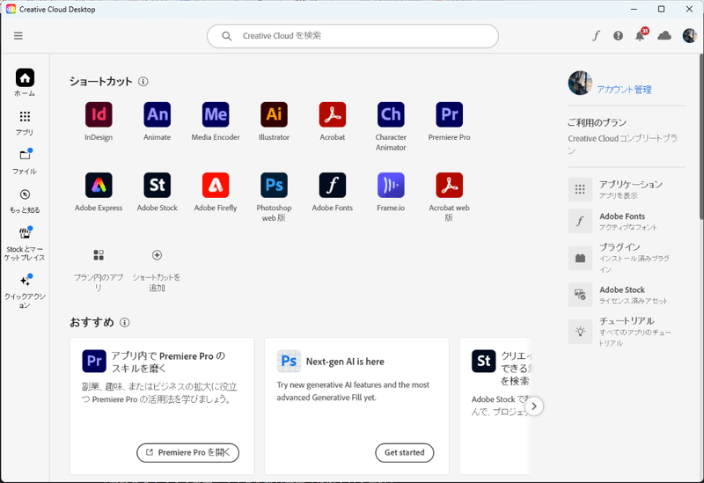This screenshot has height=483, width=704.
Task: Open プラン内のアプリ grid icon
Action: click(99, 255)
